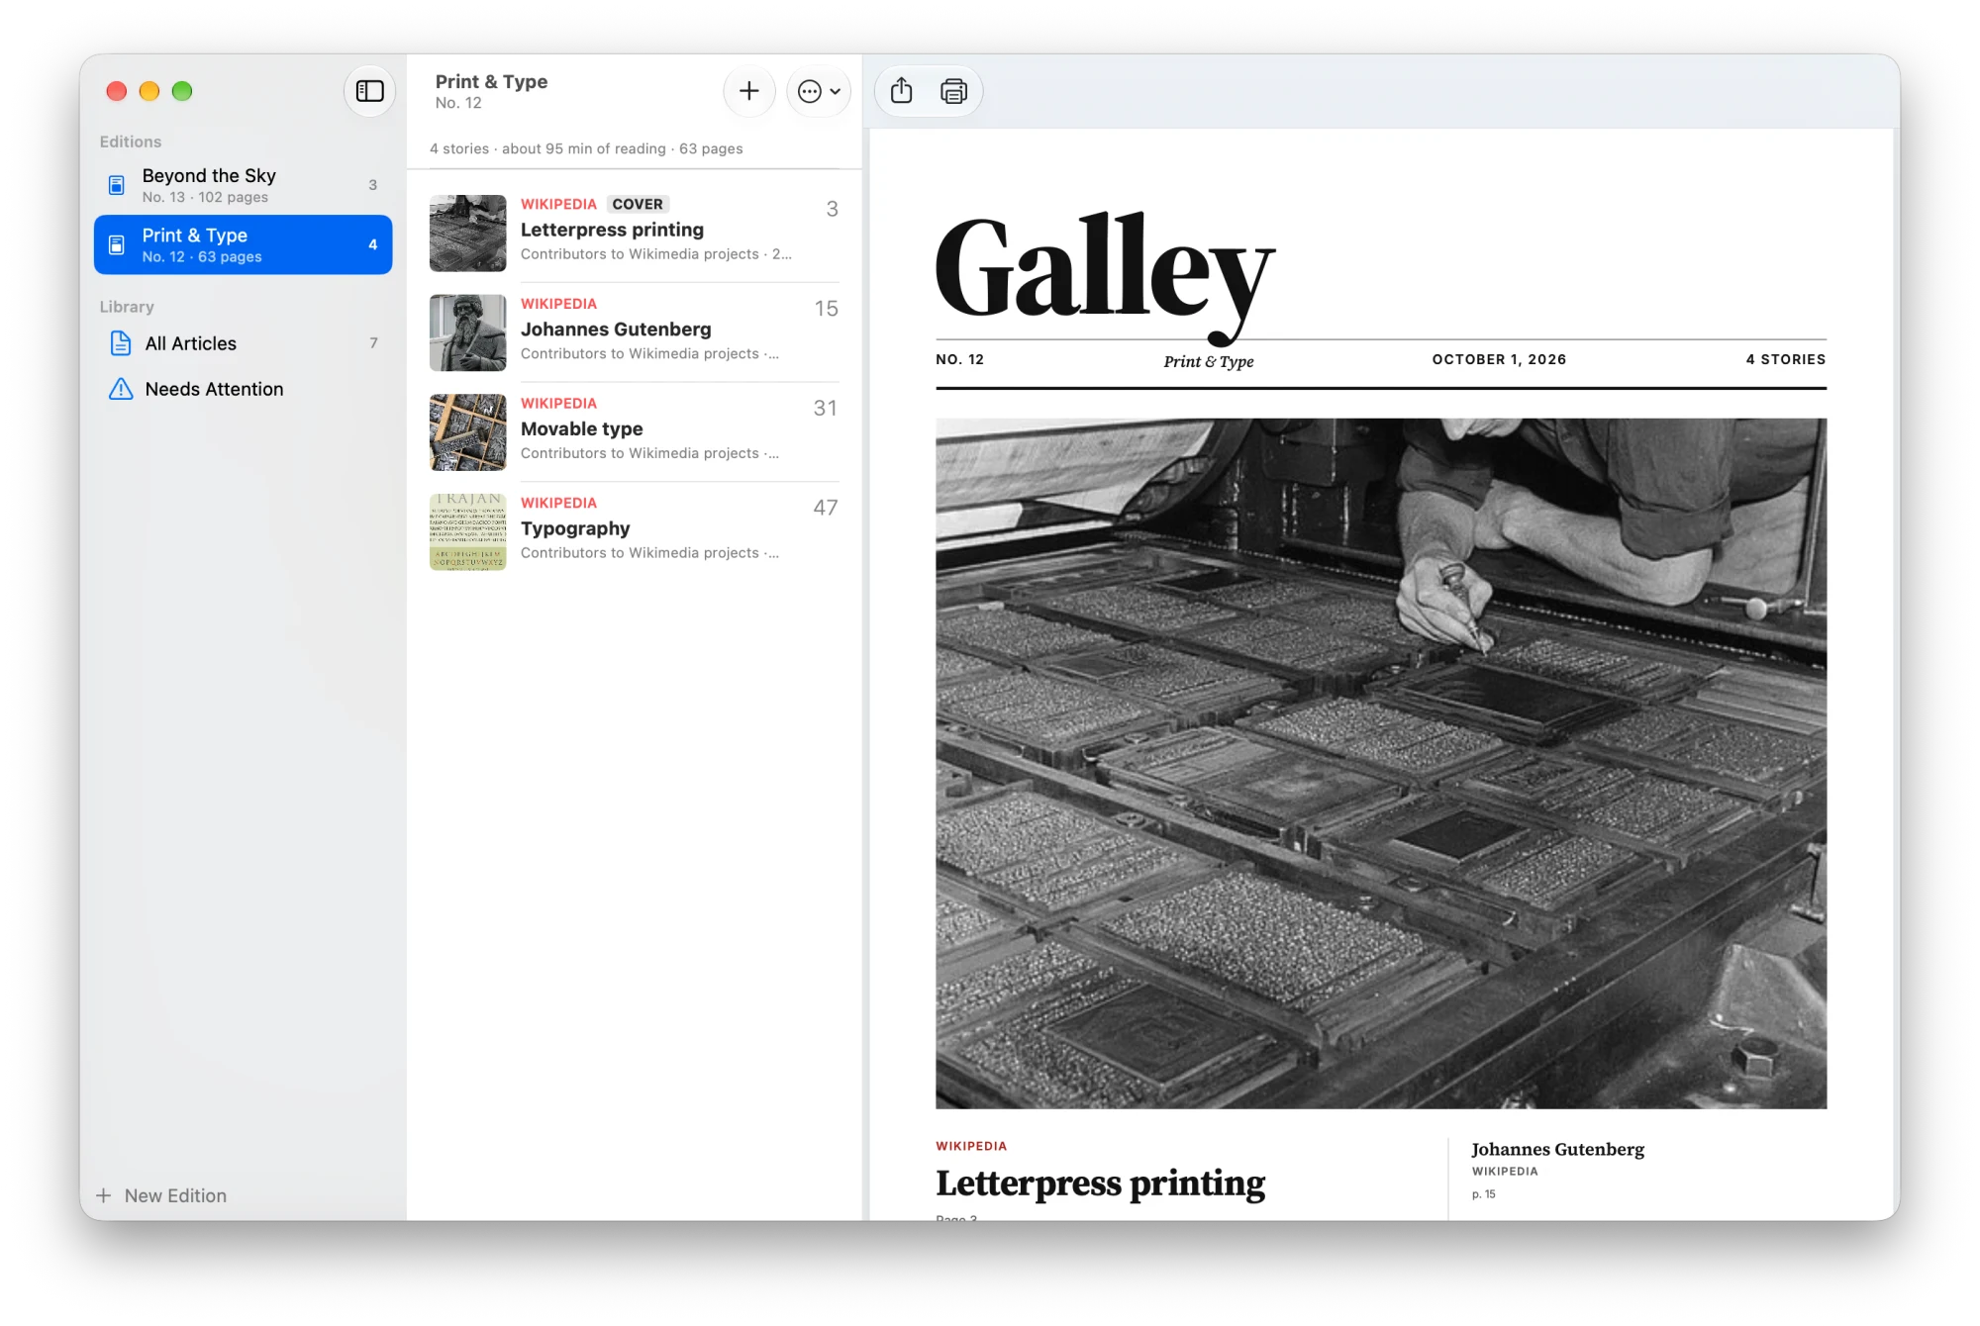Select the Beyond the Sky edition
Viewport: 1980px width, 1326px height.
pyautogui.click(x=243, y=185)
